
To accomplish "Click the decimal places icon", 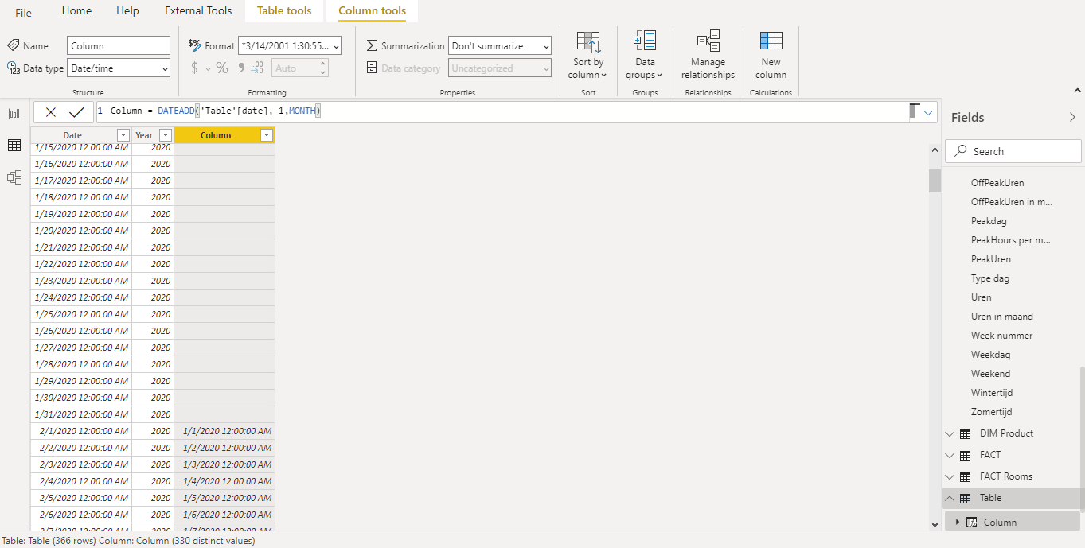I will point(257,68).
